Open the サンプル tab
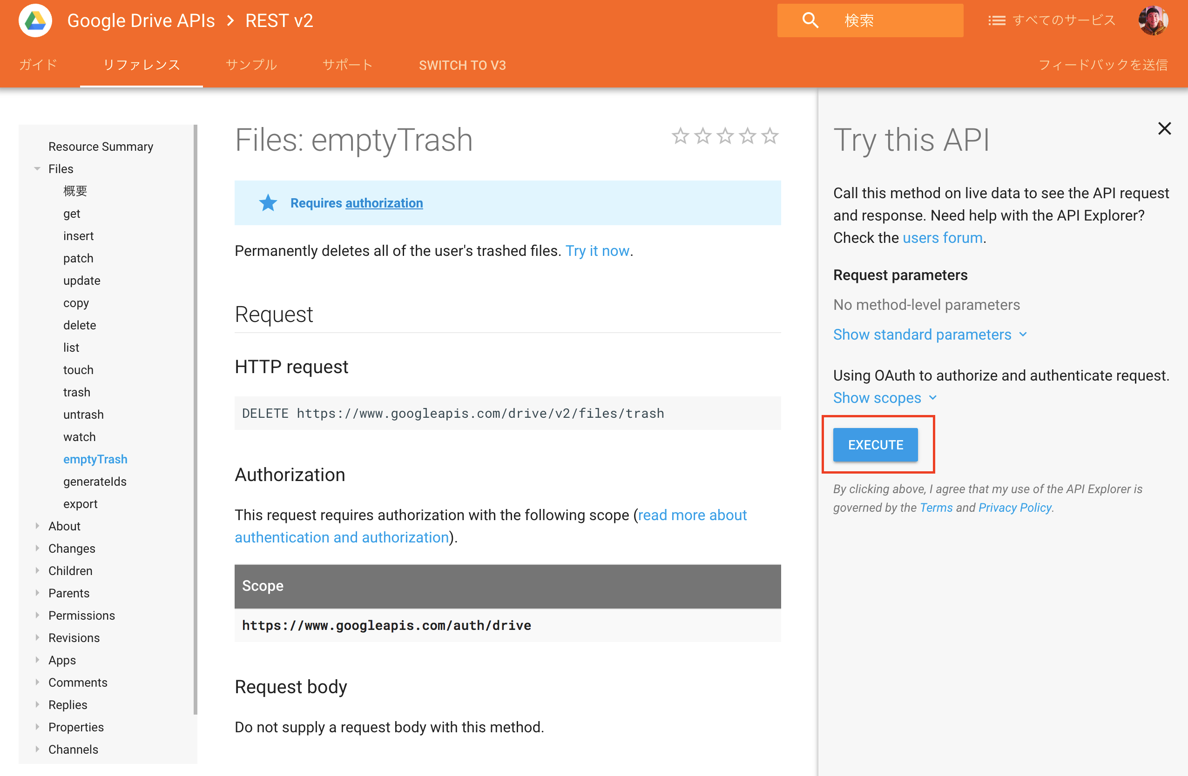The width and height of the screenshot is (1188, 776). click(x=251, y=65)
